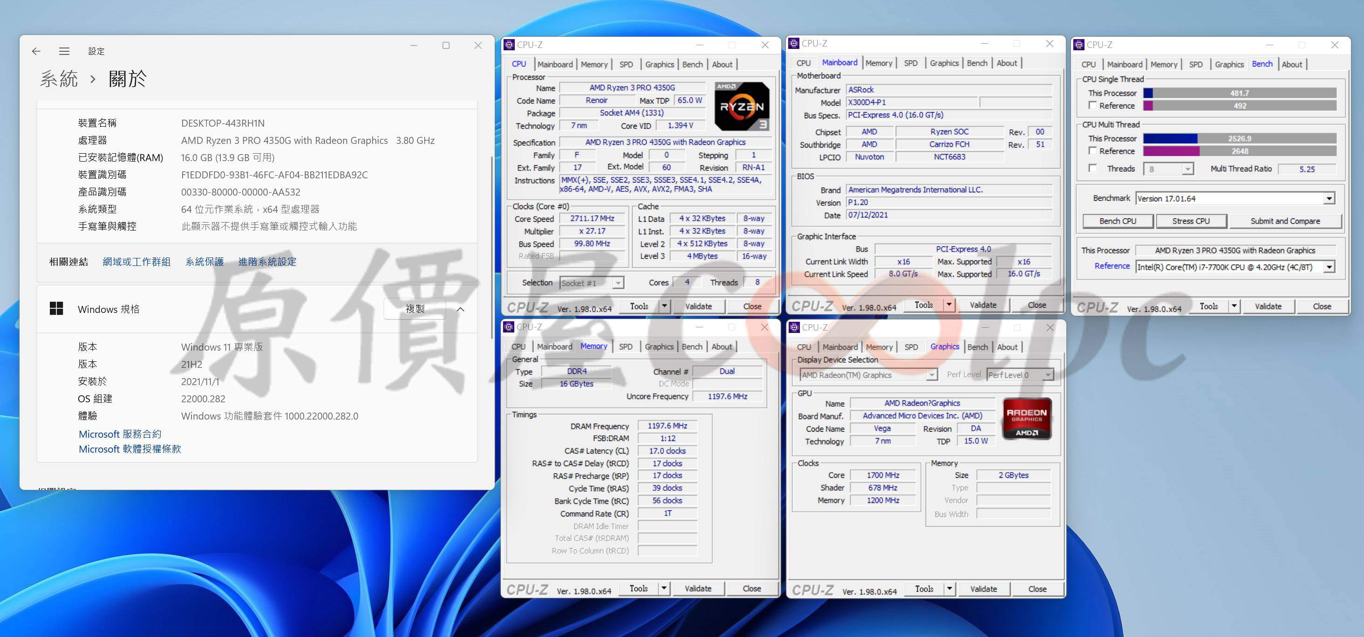Switch to Memory tab in CPU window
Screen dimensions: 1364x637
(594, 65)
